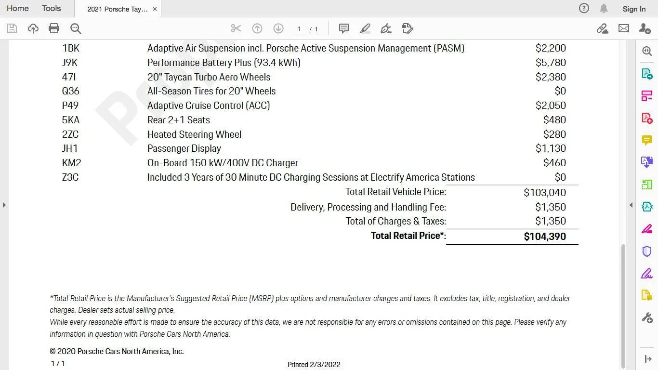Click the Adaptive Cruise Control (ACC) row text
658x370 pixels.
pos(209,106)
